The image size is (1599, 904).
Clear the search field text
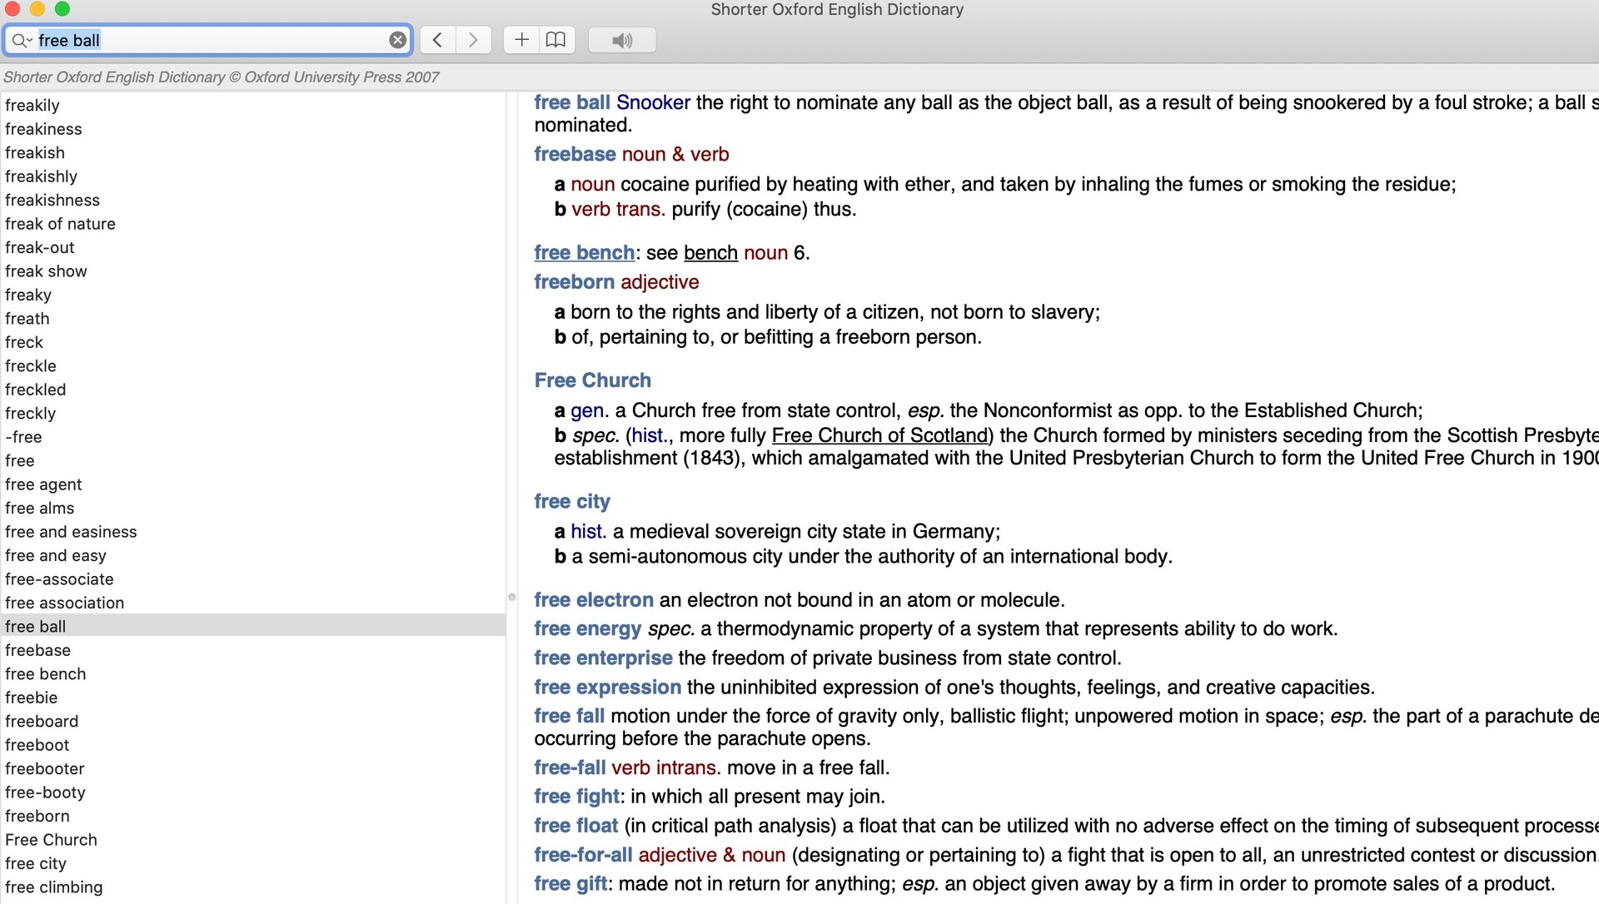tap(398, 40)
